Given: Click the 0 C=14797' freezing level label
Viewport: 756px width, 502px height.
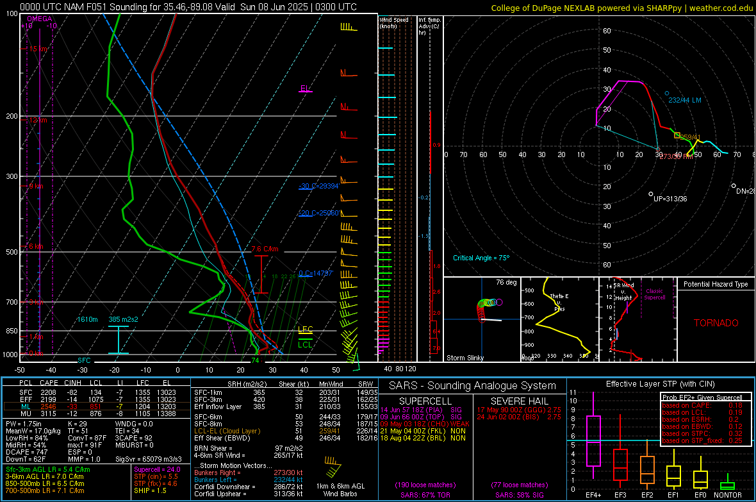Looking at the screenshot, I should click(316, 273).
